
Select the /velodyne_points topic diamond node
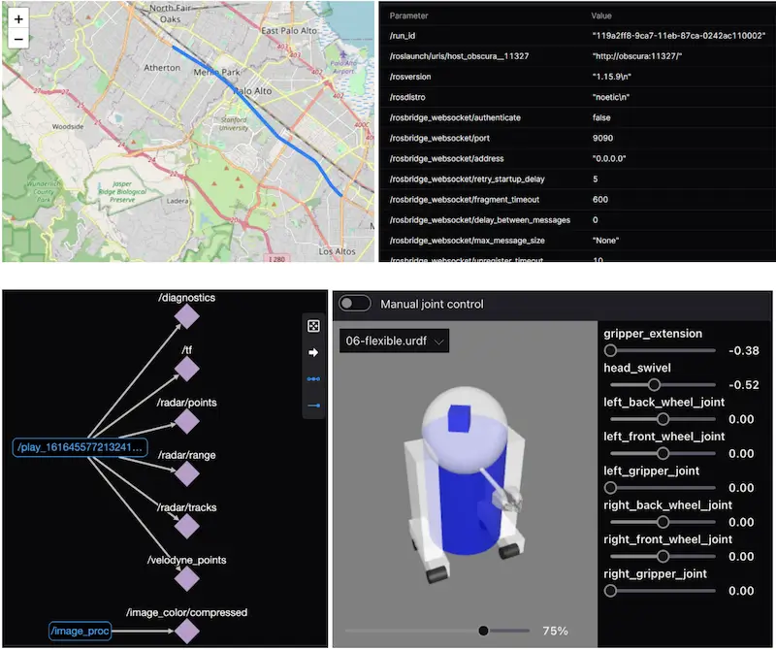tap(185, 579)
